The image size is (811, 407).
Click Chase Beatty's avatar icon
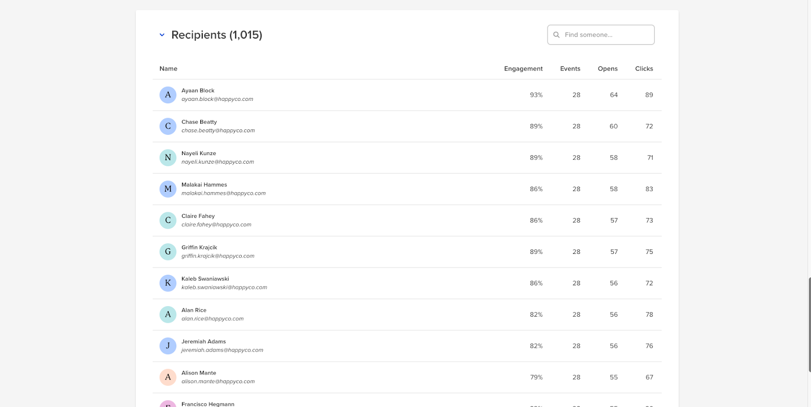click(168, 126)
